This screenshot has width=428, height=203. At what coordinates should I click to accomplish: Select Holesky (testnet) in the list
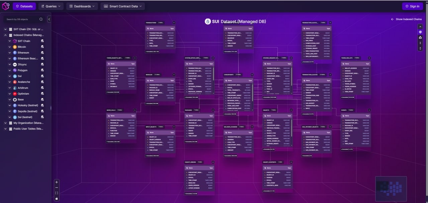[27, 105]
